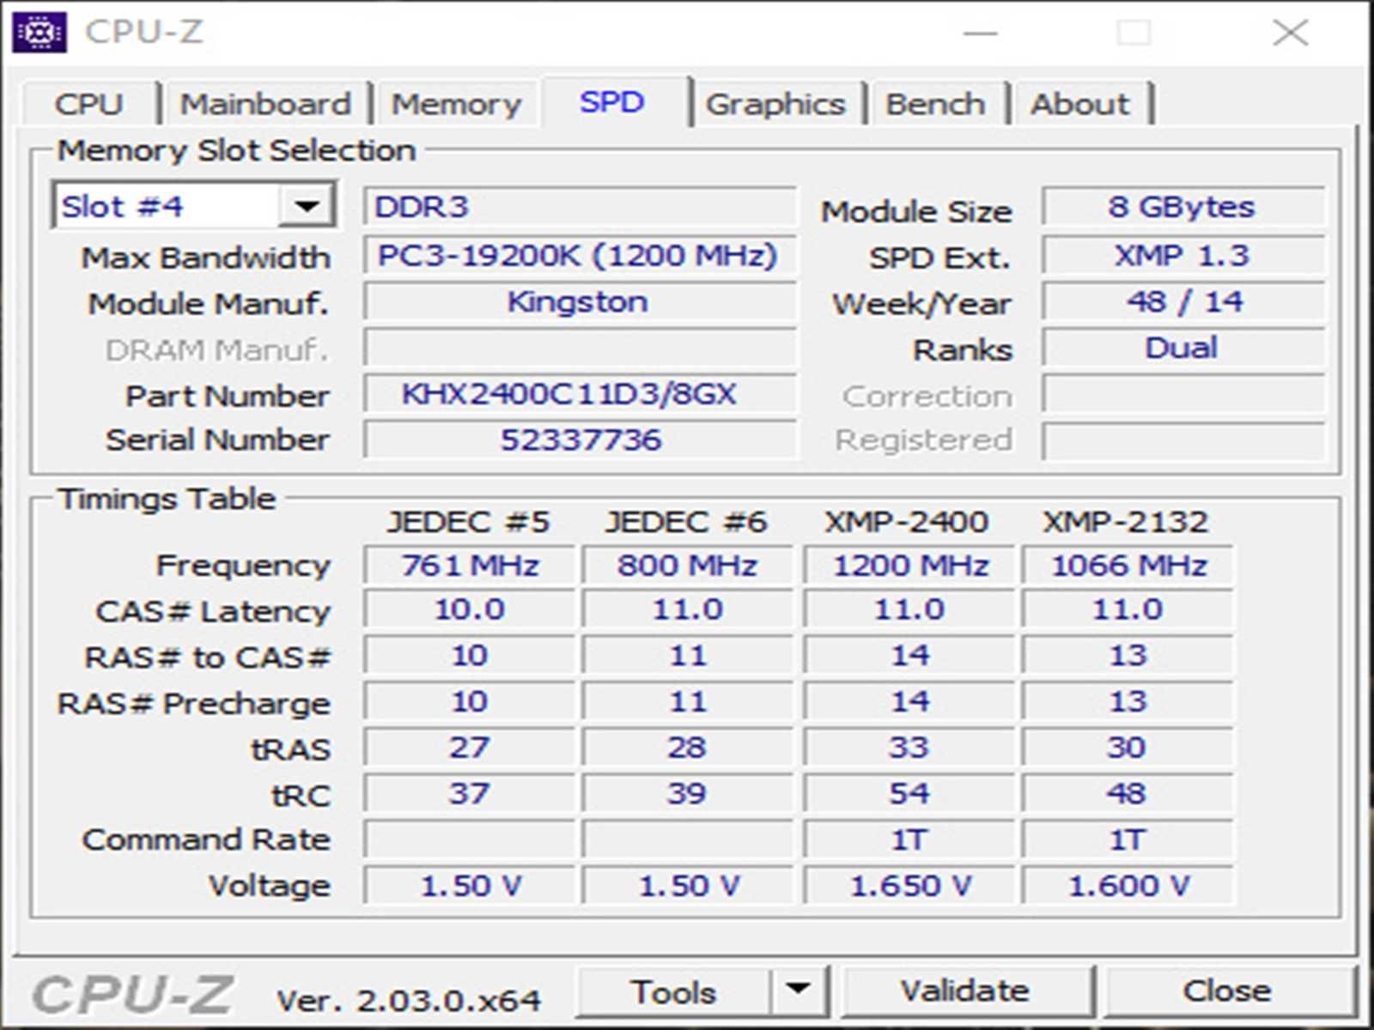1374x1030 pixels.
Task: Click the JEDEC #5 tRAS value 27
Action: pos(469,748)
